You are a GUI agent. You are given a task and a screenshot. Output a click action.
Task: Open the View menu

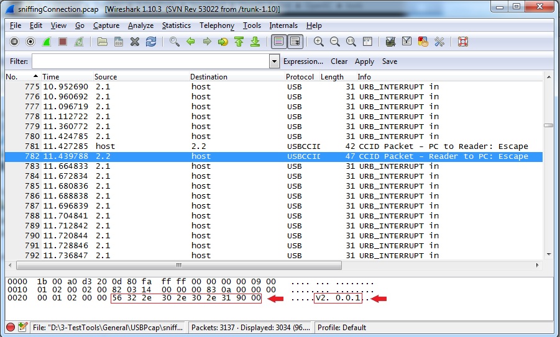coord(58,25)
